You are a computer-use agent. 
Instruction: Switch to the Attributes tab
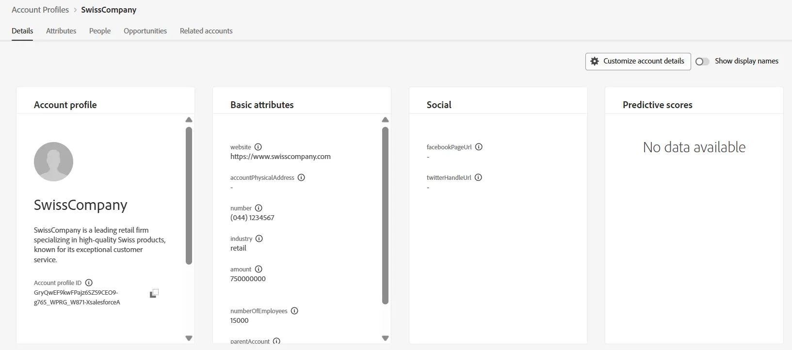[x=61, y=31]
